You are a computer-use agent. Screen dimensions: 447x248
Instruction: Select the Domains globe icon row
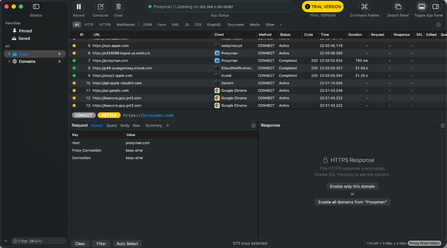[x=14, y=61]
